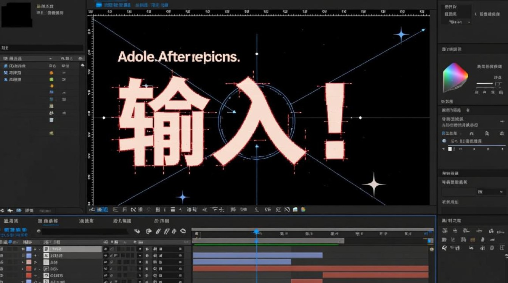
Task: Select the Shape tool in the tool strip
Action: 159,209
